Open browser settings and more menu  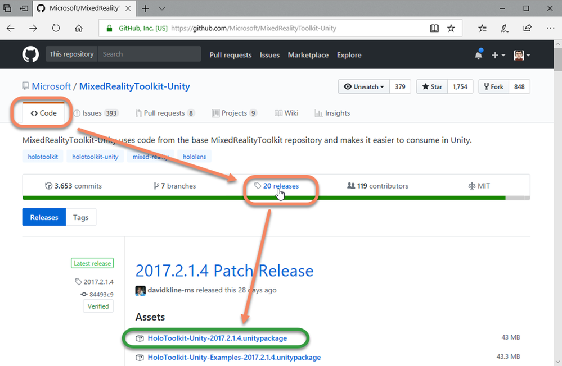pos(551,28)
